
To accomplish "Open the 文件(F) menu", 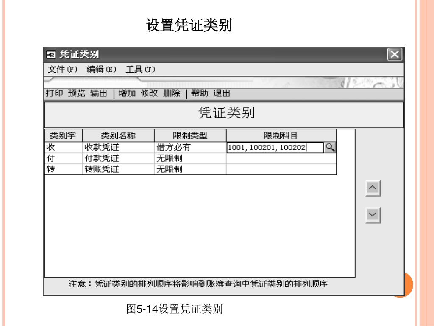I will (x=62, y=69).
